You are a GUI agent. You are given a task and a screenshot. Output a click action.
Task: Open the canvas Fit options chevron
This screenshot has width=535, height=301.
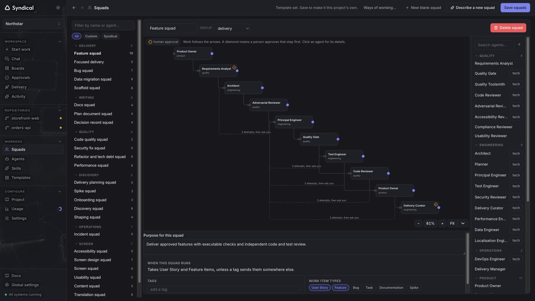[x=463, y=223]
